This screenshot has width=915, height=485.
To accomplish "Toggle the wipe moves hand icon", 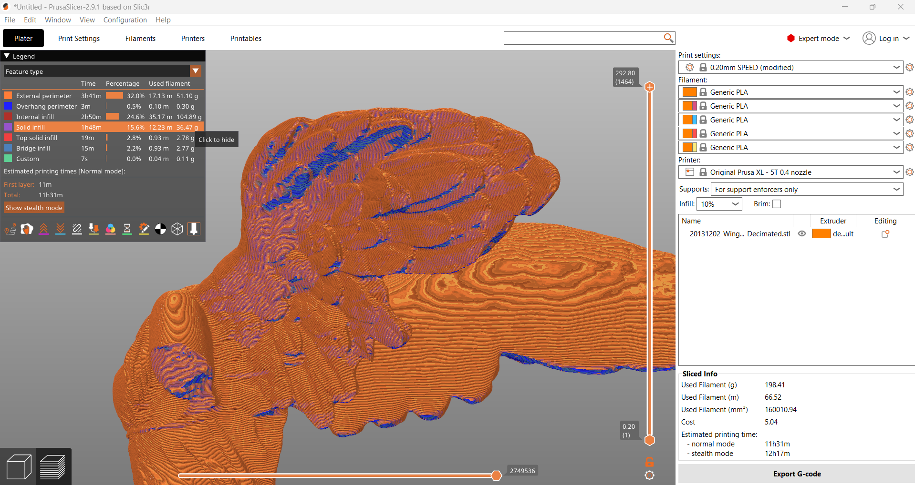I will [27, 229].
